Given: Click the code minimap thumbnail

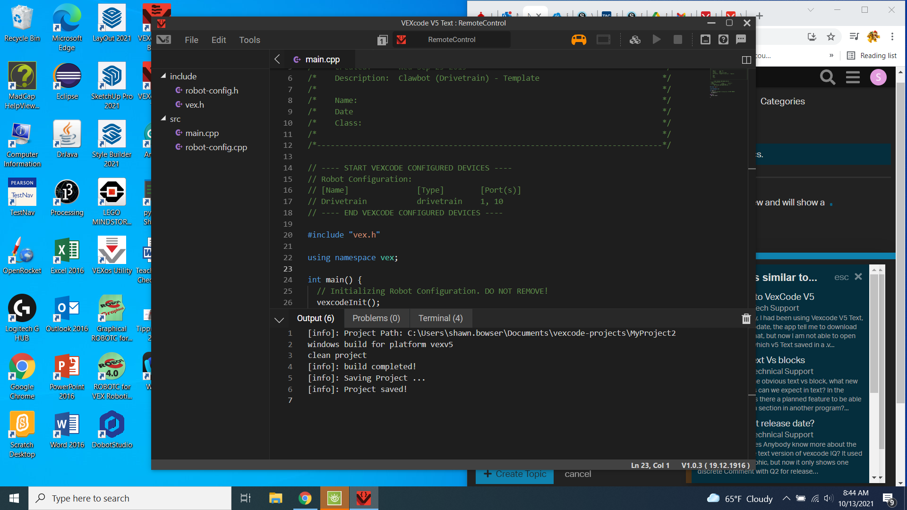Looking at the screenshot, I should pyautogui.click(x=728, y=83).
